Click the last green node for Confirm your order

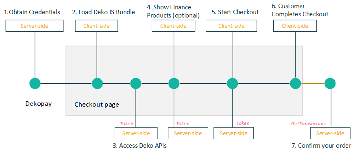click(x=330, y=83)
